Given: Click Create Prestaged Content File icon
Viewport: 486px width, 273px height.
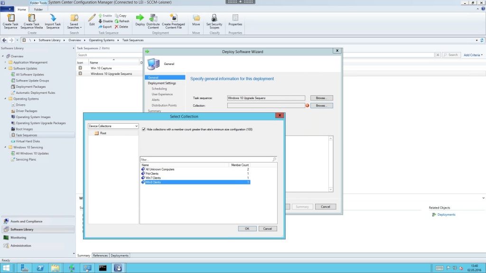Looking at the screenshot, I should (x=174, y=18).
